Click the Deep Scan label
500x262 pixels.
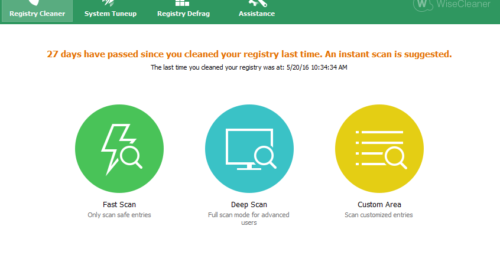249,204
